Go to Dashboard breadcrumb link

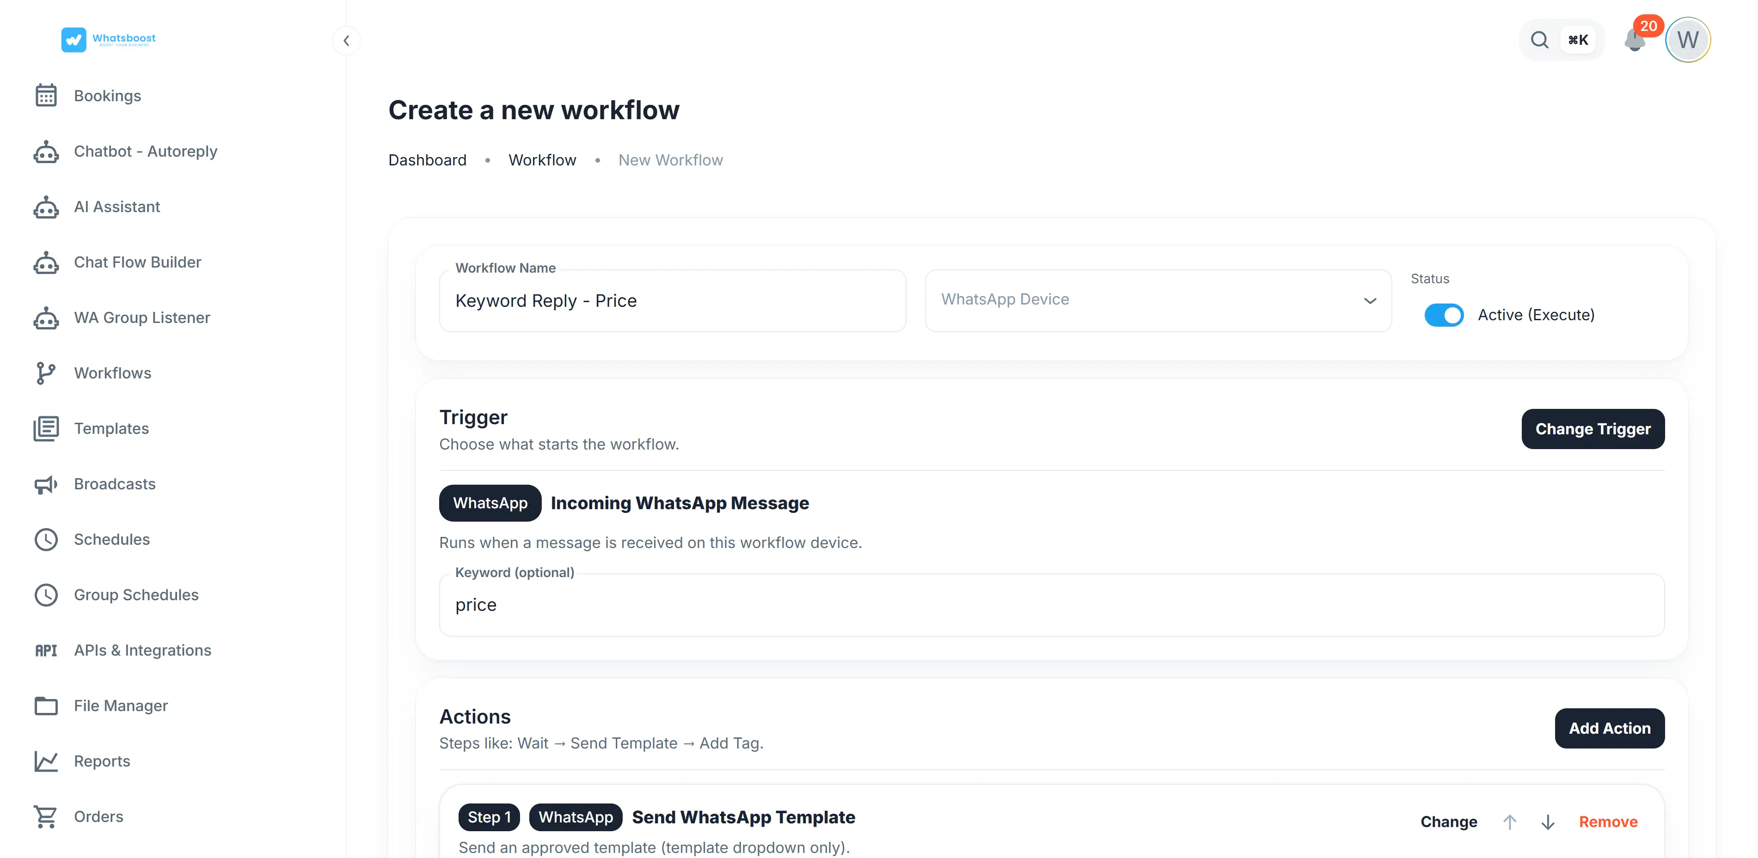427,160
